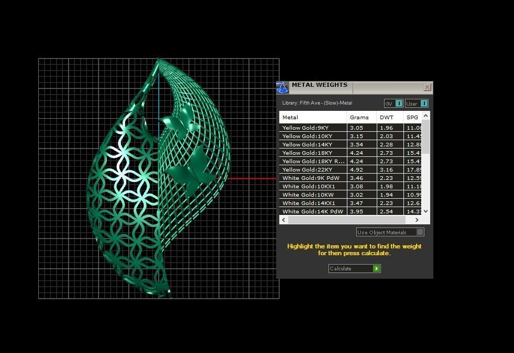Click the table's scroll up arrow
The image size is (514, 353).
pos(425,116)
